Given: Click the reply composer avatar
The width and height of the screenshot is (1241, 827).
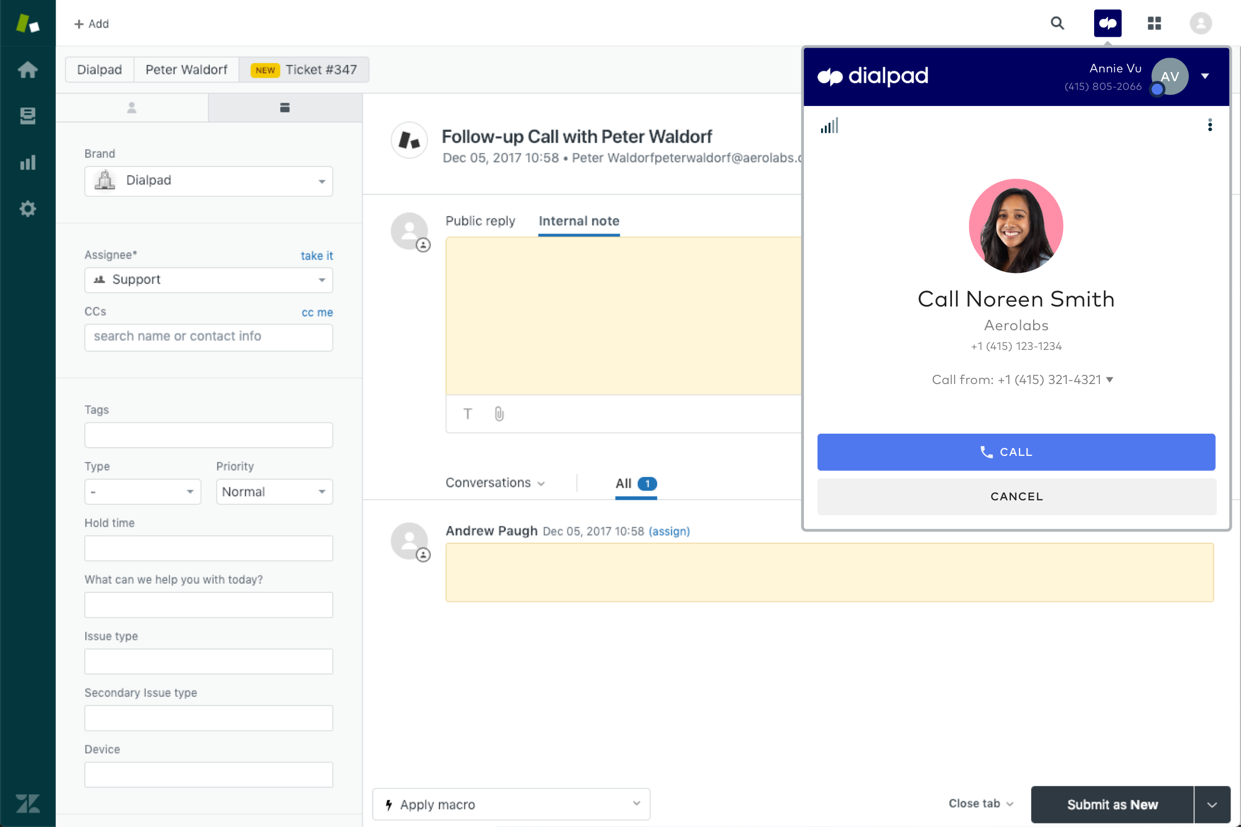Looking at the screenshot, I should tap(410, 232).
